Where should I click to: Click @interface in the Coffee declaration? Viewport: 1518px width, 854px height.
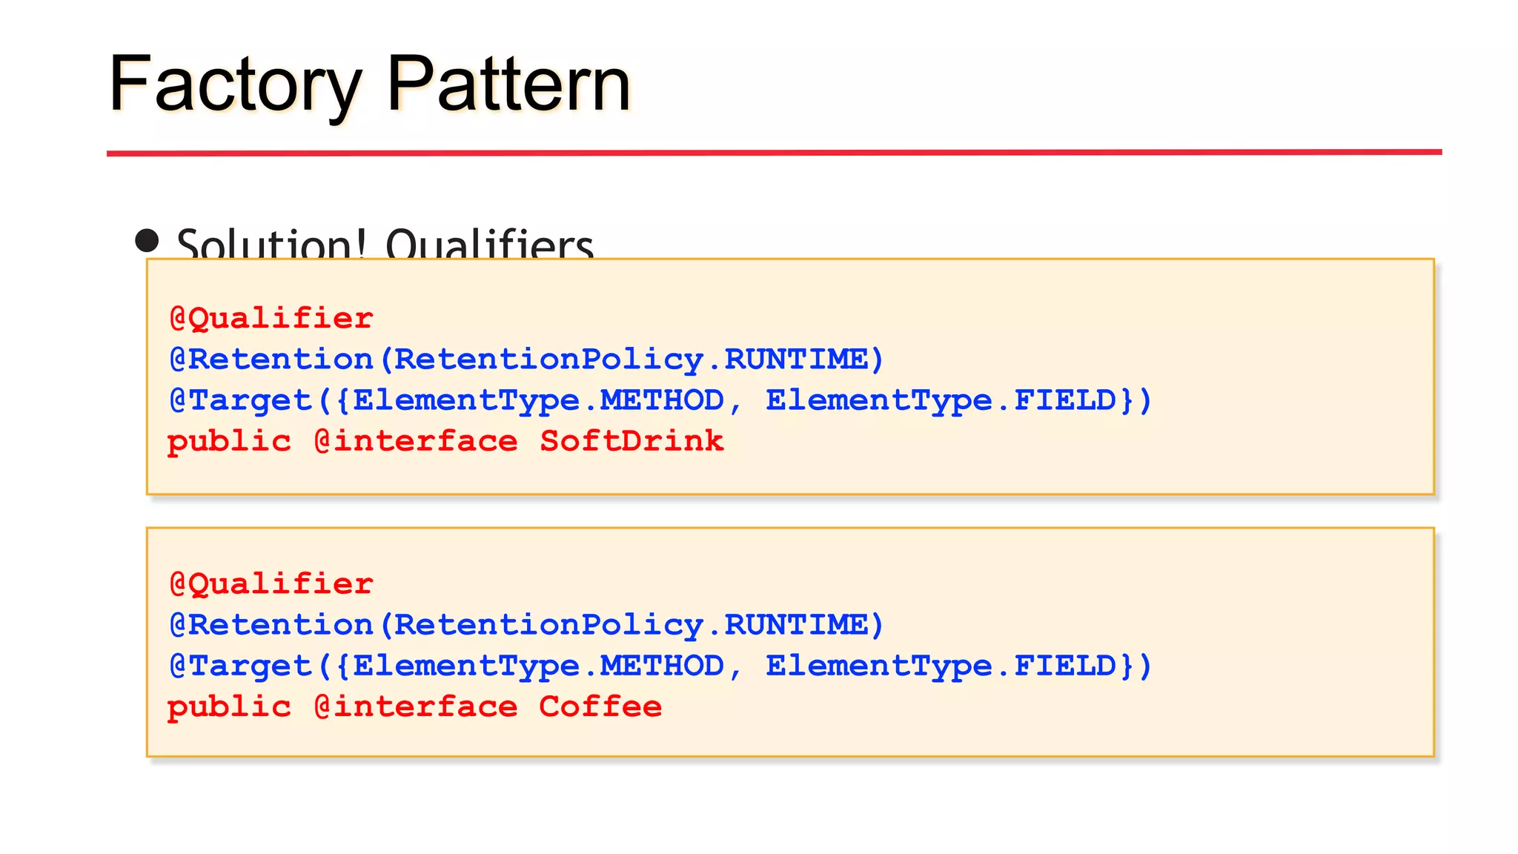point(416,706)
